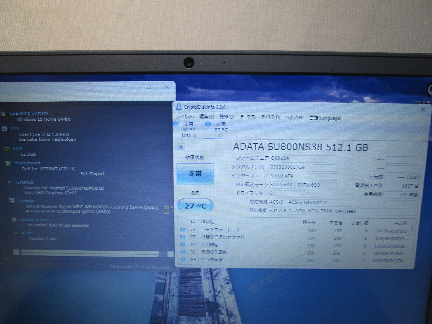Select the Optical Drives disc icon
The width and height of the screenshot is (432, 324).
point(14,220)
